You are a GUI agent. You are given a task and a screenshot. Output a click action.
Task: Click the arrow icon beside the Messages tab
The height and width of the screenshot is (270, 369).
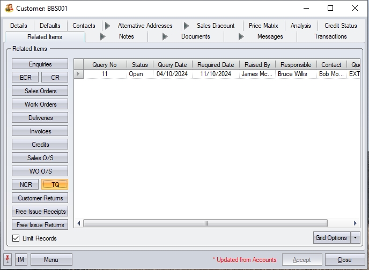click(241, 36)
